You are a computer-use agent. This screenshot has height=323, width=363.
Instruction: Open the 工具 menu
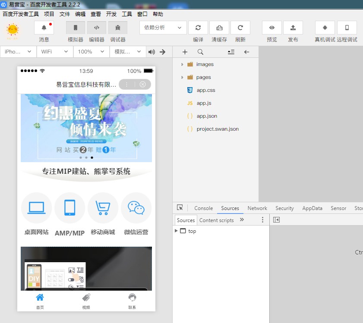127,14
